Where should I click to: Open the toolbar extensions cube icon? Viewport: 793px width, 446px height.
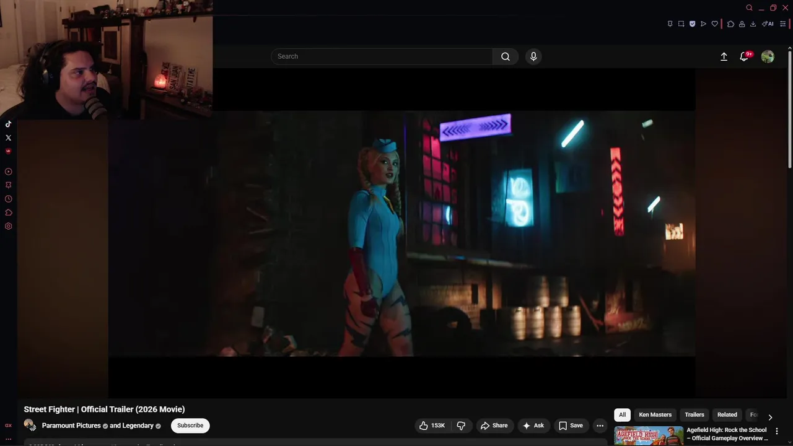tap(730, 24)
